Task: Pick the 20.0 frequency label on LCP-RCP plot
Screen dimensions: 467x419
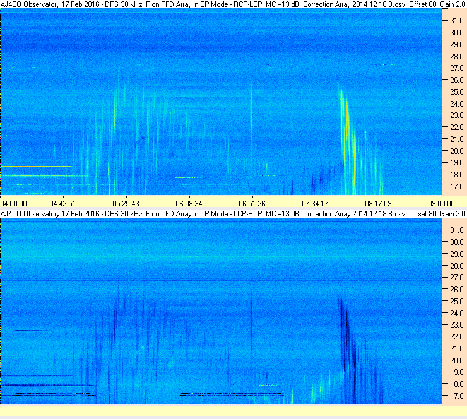Action: point(457,361)
